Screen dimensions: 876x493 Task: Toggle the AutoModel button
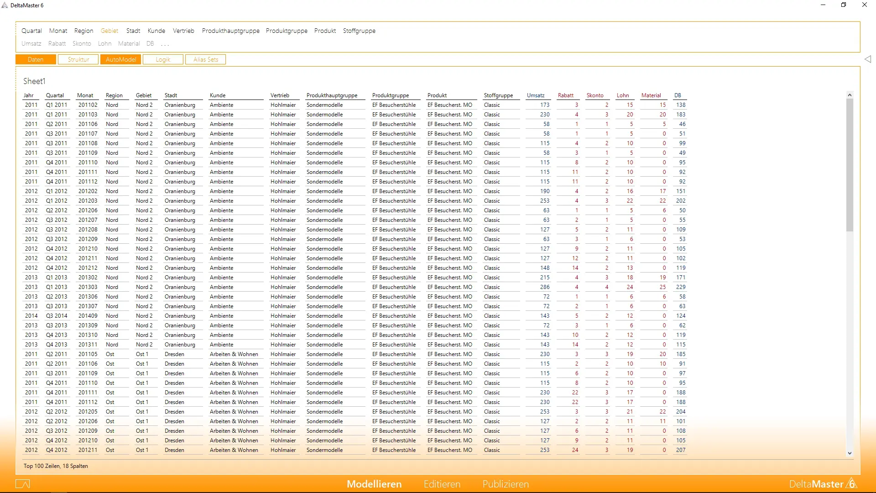(x=121, y=59)
